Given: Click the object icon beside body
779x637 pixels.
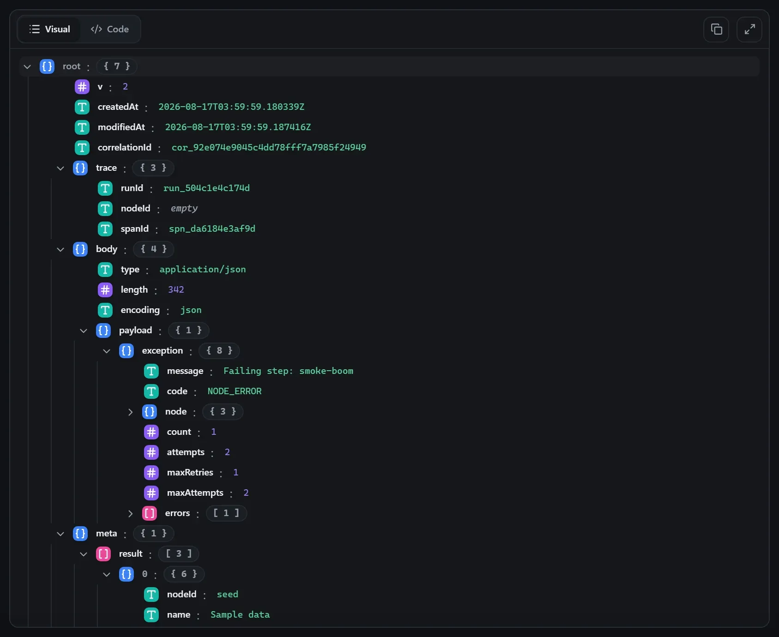Looking at the screenshot, I should 80,249.
